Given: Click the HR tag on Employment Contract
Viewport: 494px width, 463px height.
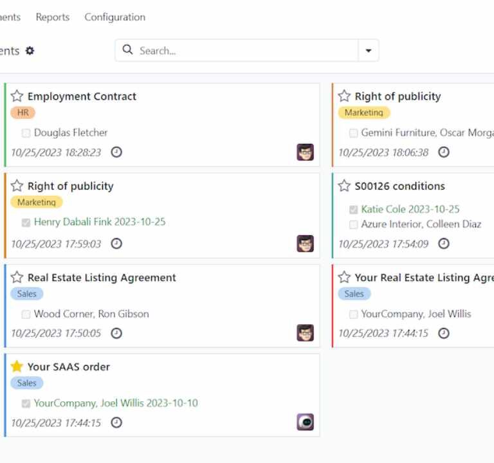Looking at the screenshot, I should point(23,113).
